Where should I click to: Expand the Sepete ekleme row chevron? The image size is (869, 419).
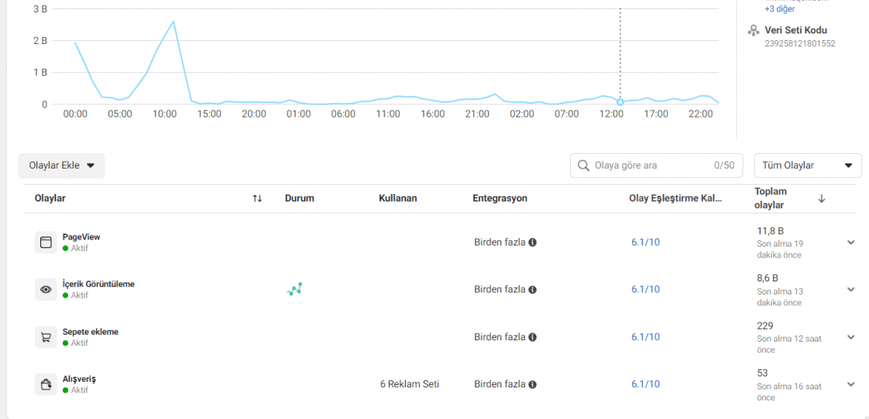(851, 336)
